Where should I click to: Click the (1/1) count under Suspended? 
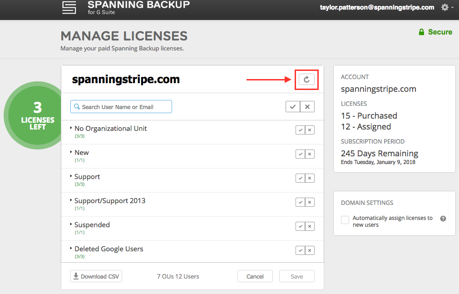pyautogui.click(x=79, y=233)
